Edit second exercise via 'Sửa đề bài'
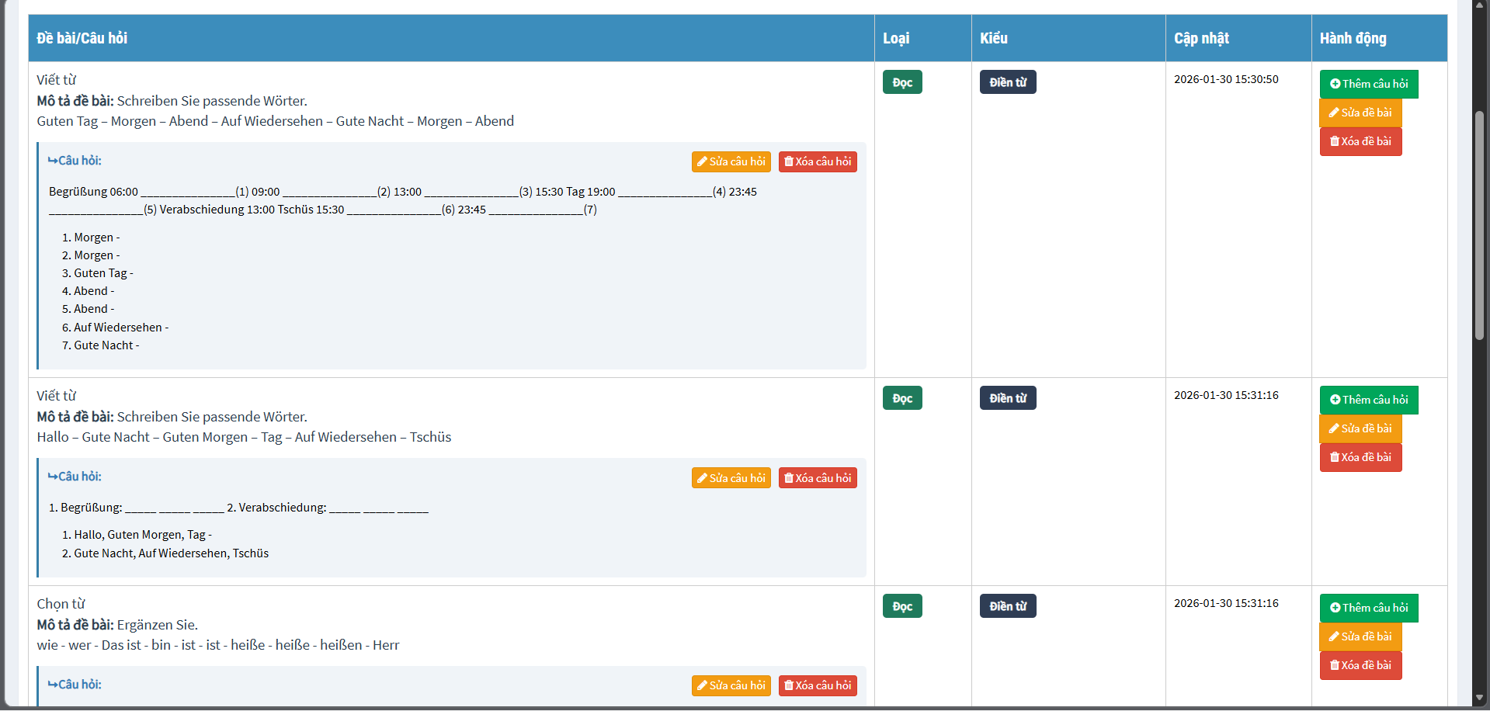Image resolution: width=1490 pixels, height=711 pixels. tap(1360, 428)
